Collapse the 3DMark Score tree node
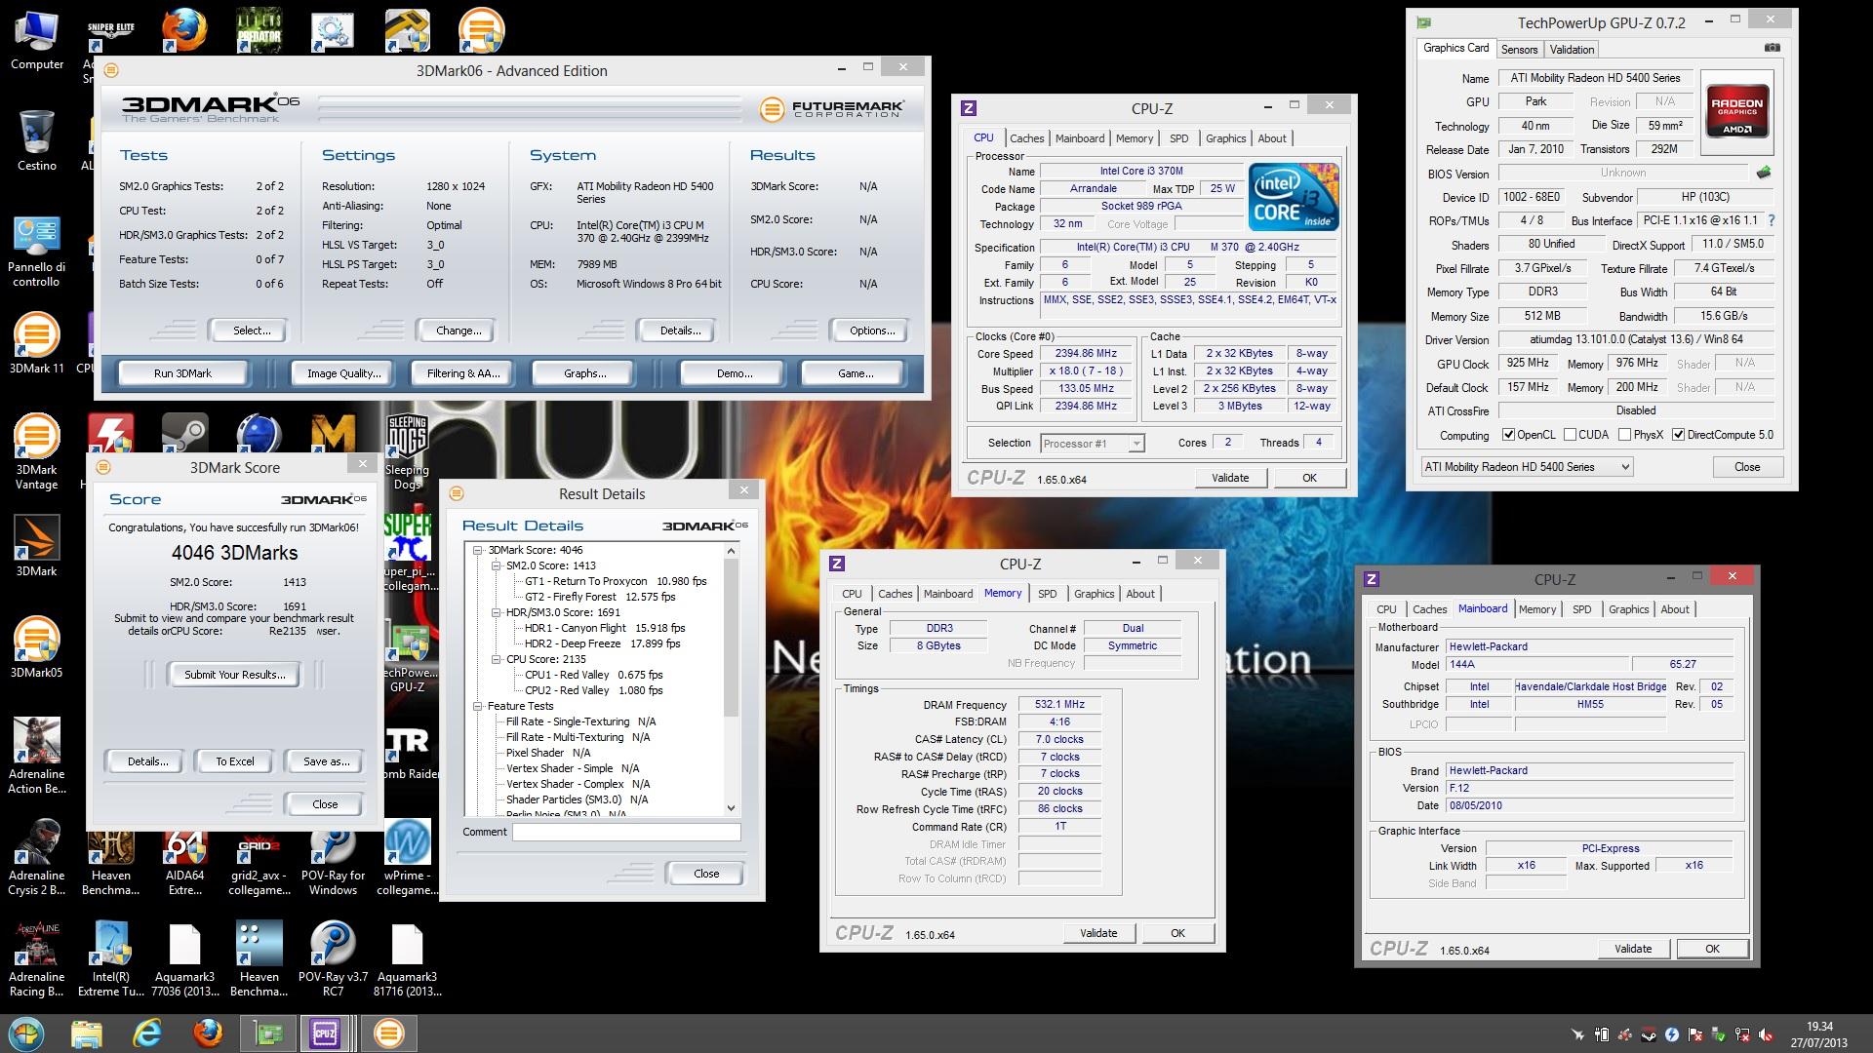The height and width of the screenshot is (1053, 1873). 478,550
